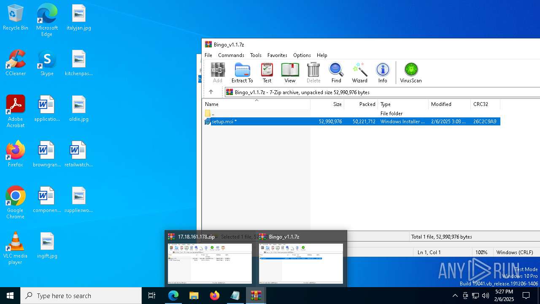Click the WinRAR taskbar button
Viewport: 540px width, 304px height.
click(x=256, y=296)
